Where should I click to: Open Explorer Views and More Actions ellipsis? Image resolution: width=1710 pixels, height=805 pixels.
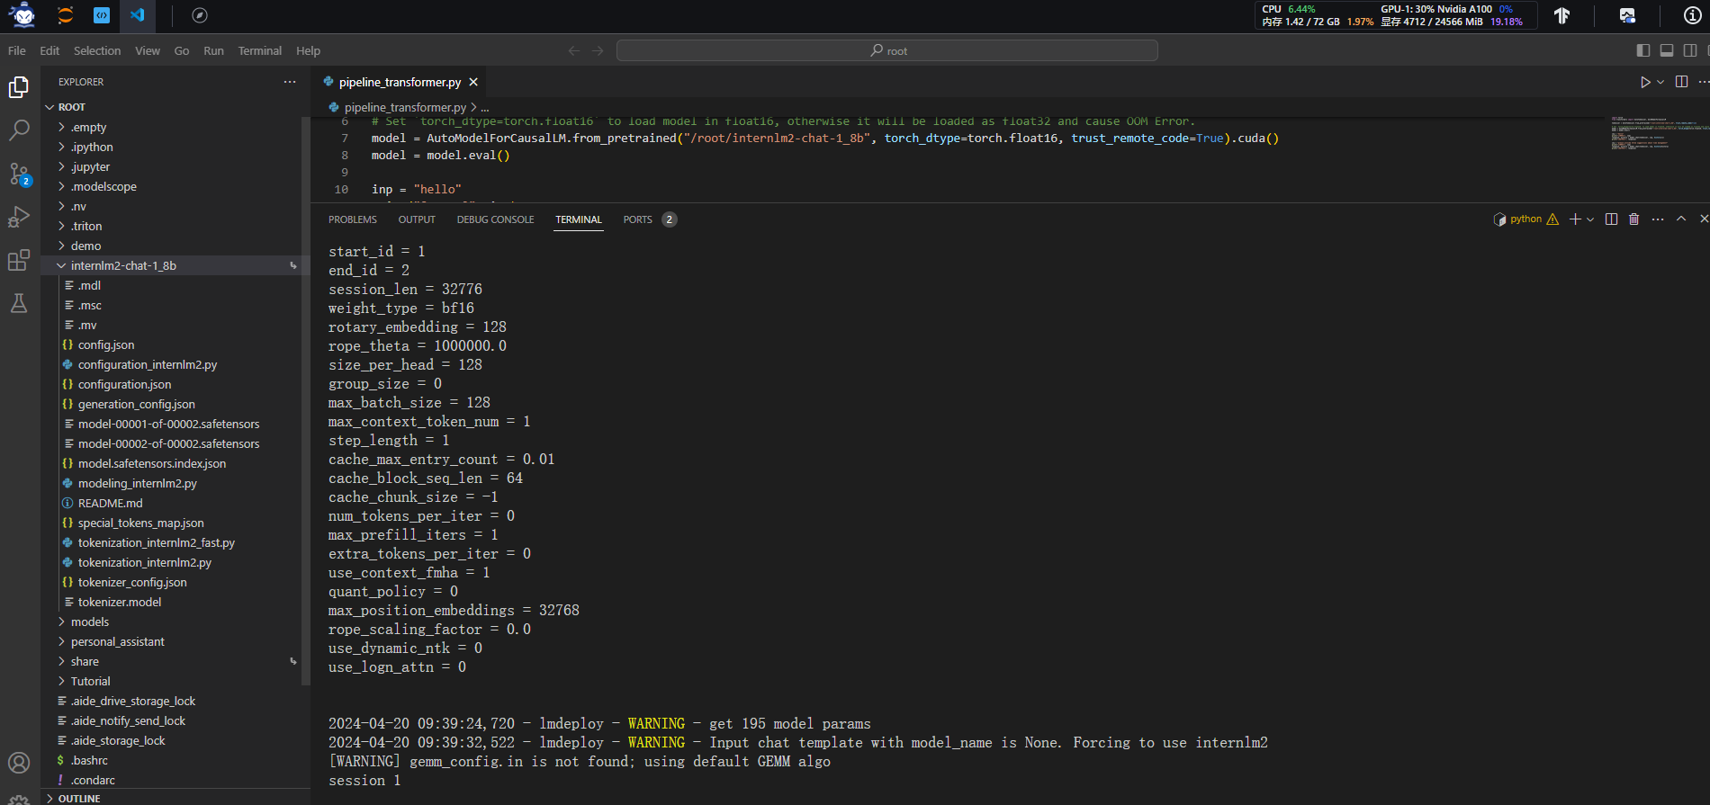[290, 82]
